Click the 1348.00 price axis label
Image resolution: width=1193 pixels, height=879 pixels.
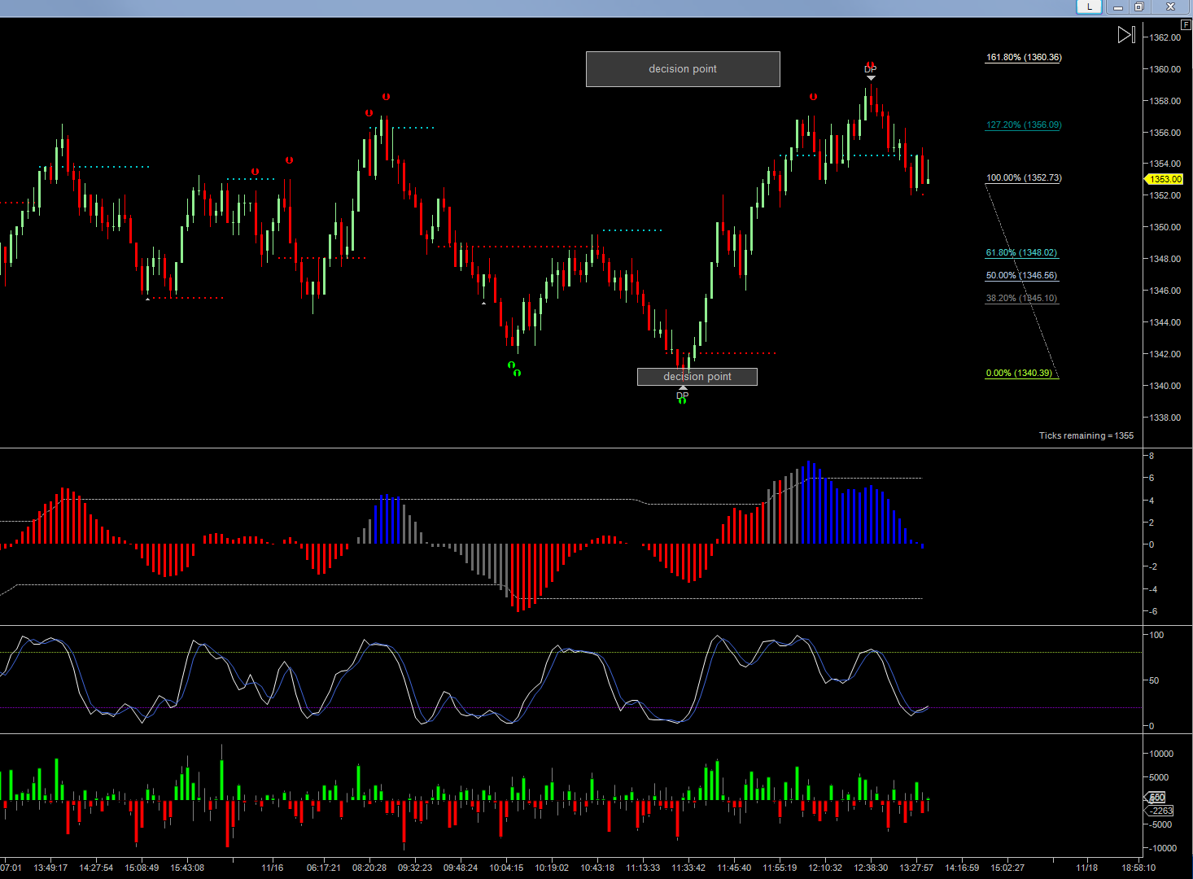tap(1165, 259)
